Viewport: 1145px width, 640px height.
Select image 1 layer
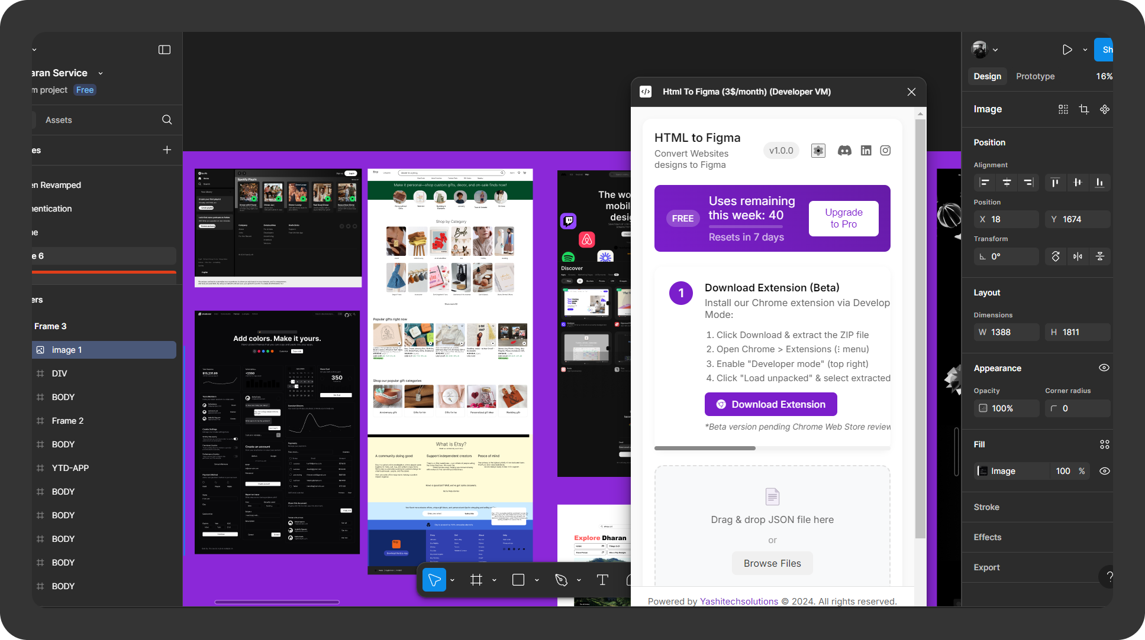point(104,350)
